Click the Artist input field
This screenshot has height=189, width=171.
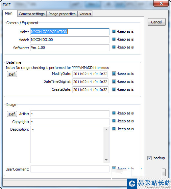pyautogui.click(x=70, y=113)
